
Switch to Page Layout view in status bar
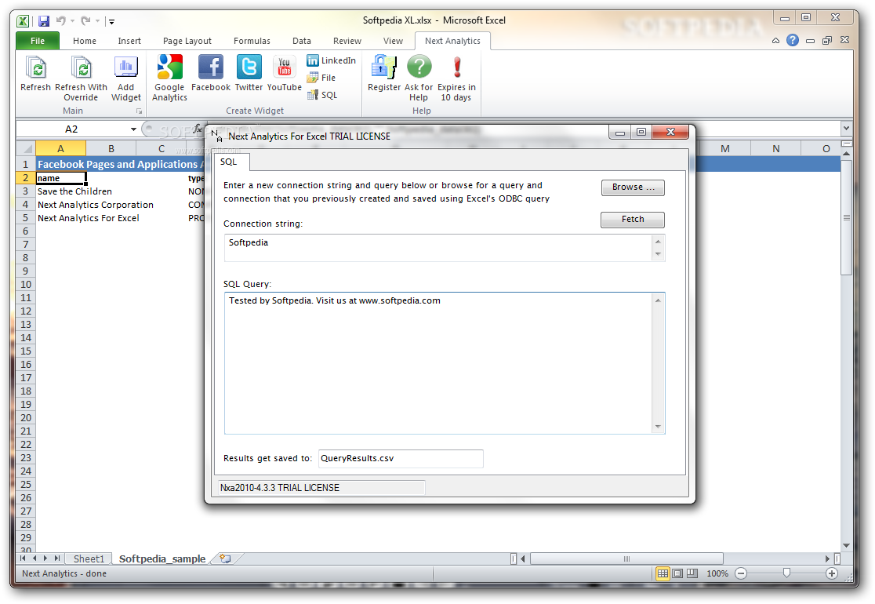(x=677, y=573)
